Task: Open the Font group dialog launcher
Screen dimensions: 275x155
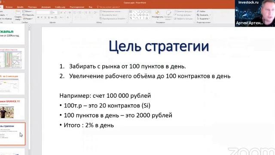Action: [71, 22]
